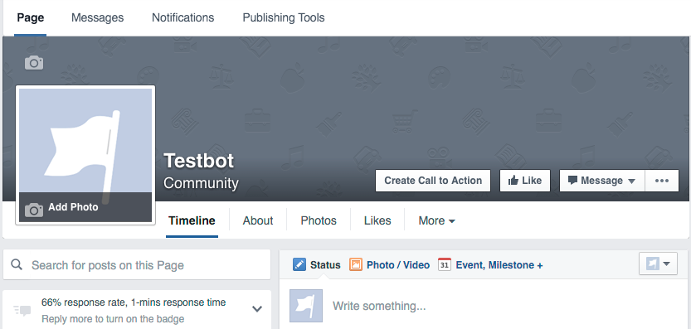Image resolution: width=691 pixels, height=329 pixels.
Task: Switch to the Messages tab
Action: (x=97, y=17)
